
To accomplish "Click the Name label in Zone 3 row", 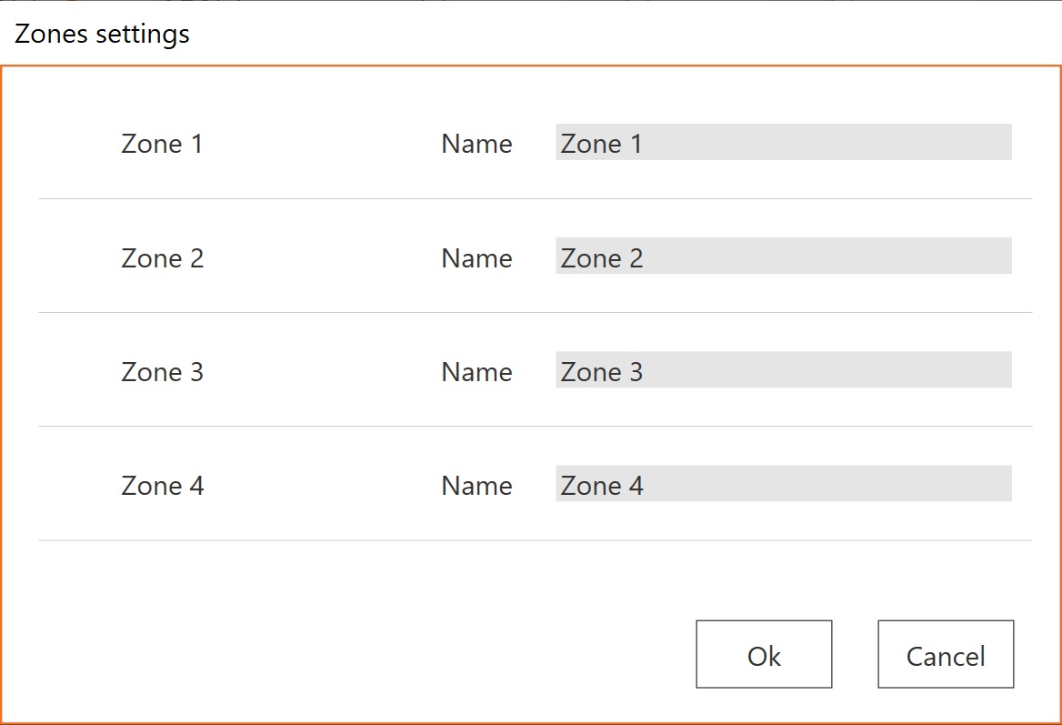I will [476, 372].
